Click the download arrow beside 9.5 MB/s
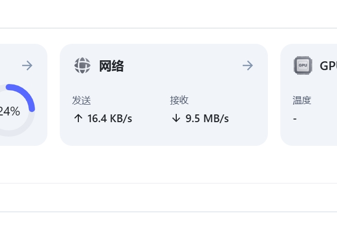The height and width of the screenshot is (234, 337). [176, 119]
